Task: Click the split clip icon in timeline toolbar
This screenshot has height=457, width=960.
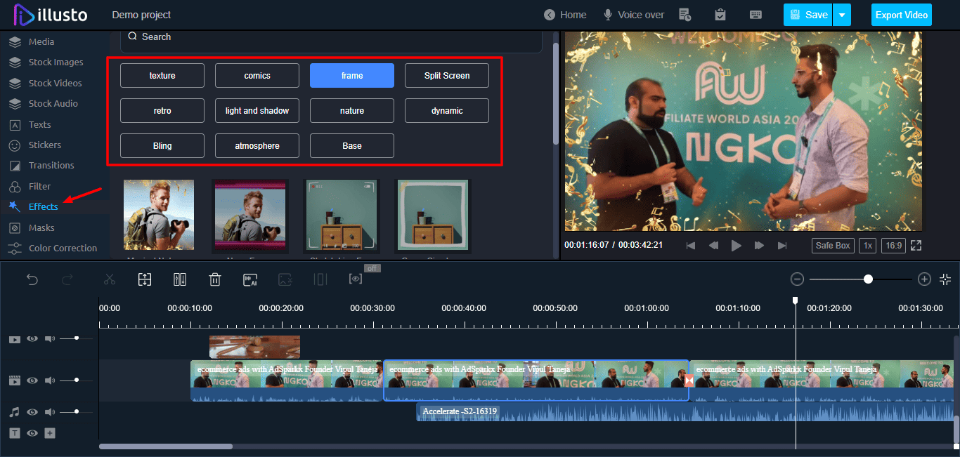Action: 180,279
